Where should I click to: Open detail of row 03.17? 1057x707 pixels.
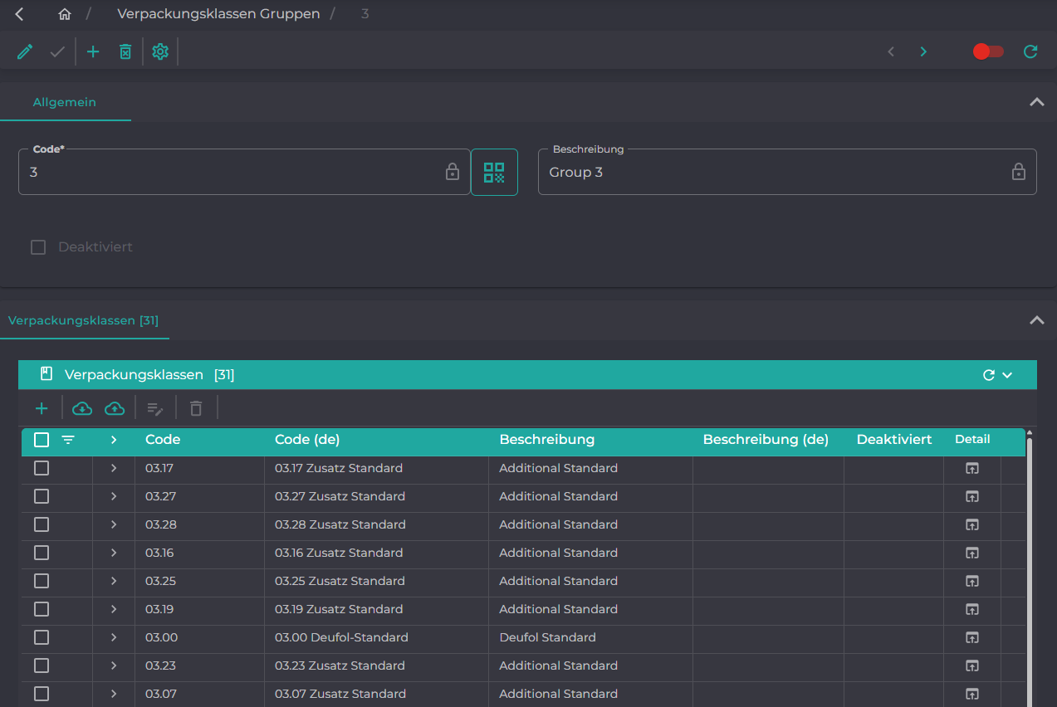(972, 468)
